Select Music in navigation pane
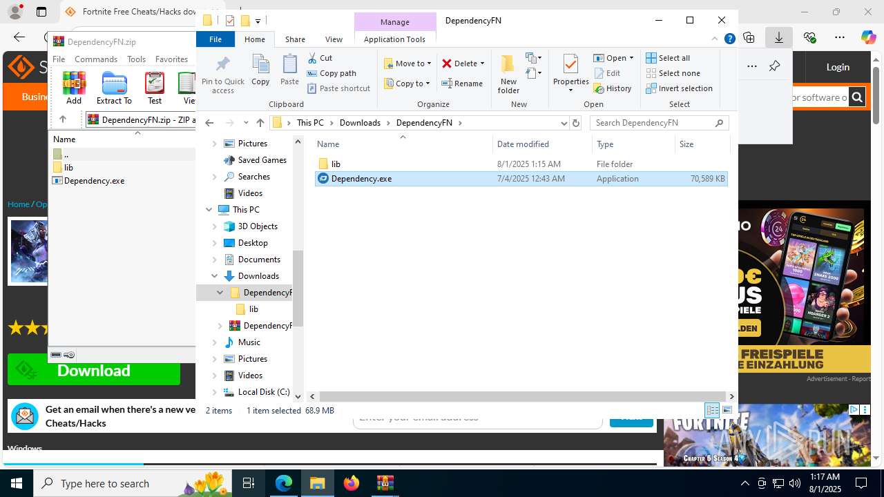884x497 pixels. pos(249,342)
